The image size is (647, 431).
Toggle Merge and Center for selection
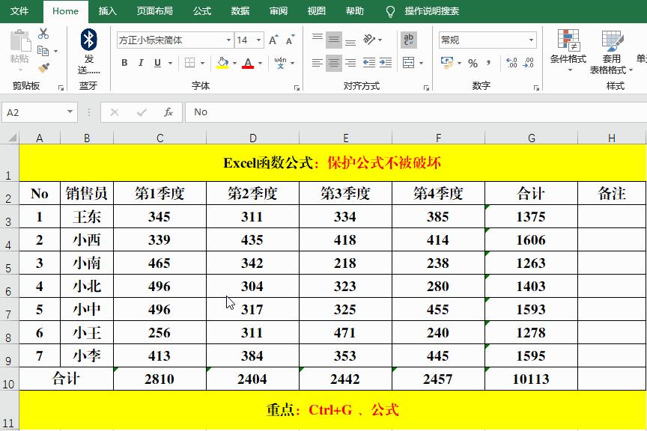(x=407, y=63)
